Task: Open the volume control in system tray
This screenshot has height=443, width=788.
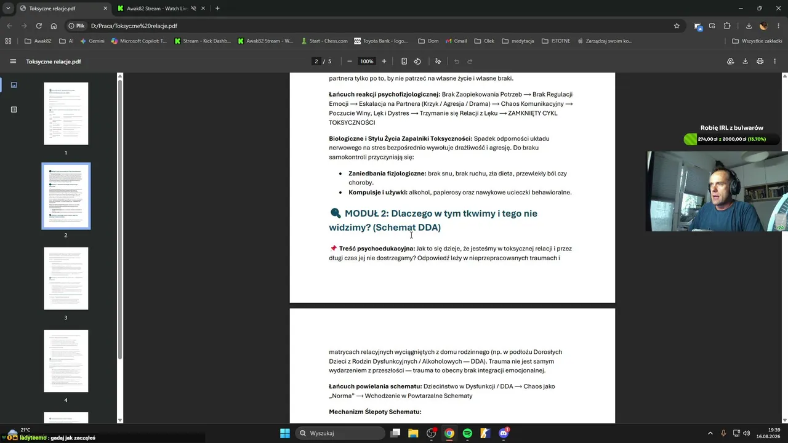Action: tap(747, 433)
